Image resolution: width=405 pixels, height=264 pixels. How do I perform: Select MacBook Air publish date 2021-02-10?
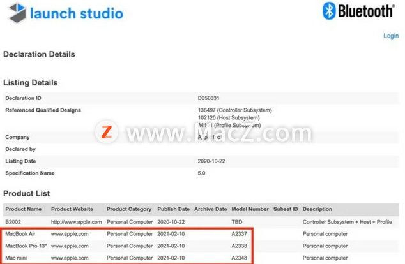tap(171, 234)
